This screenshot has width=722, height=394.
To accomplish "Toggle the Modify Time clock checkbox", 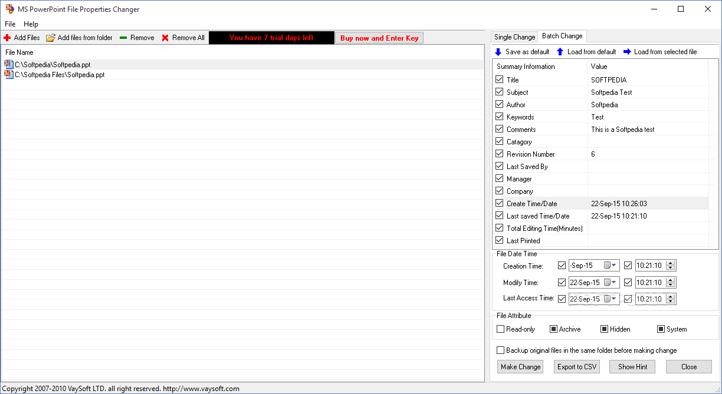I will tap(628, 282).
